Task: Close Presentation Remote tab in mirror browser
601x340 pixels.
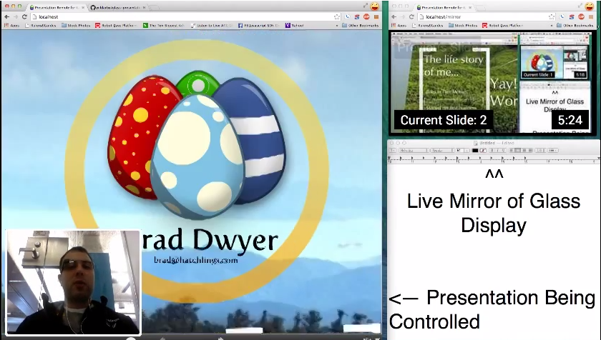Action: pyautogui.click(x=470, y=7)
